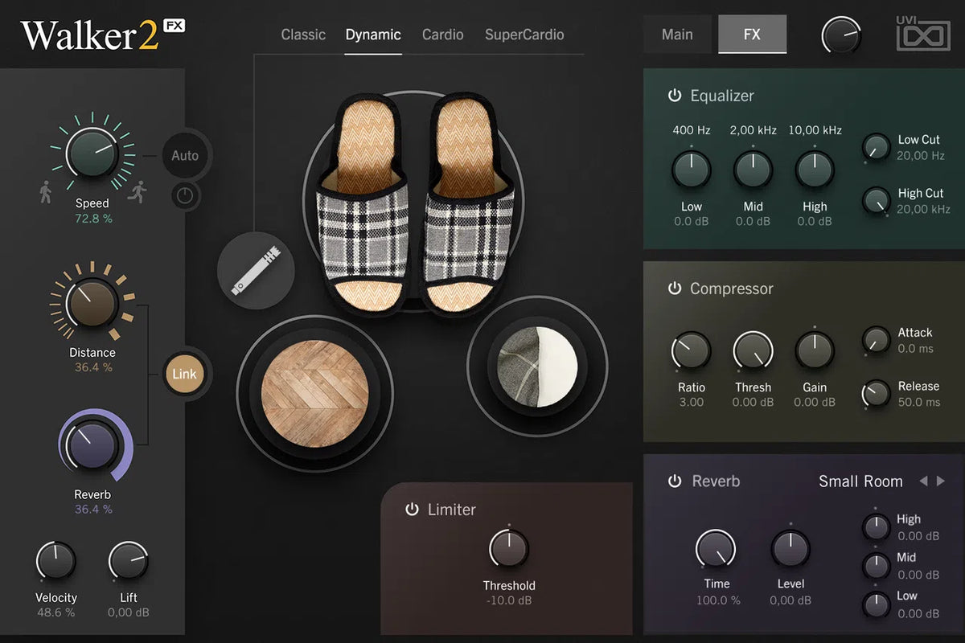Open the Small Room reverb preset selector
Screen dimensions: 965x643
pos(860,481)
